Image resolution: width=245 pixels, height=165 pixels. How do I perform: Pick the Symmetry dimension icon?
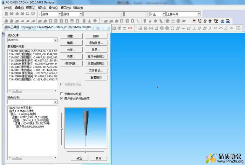(231, 28)
